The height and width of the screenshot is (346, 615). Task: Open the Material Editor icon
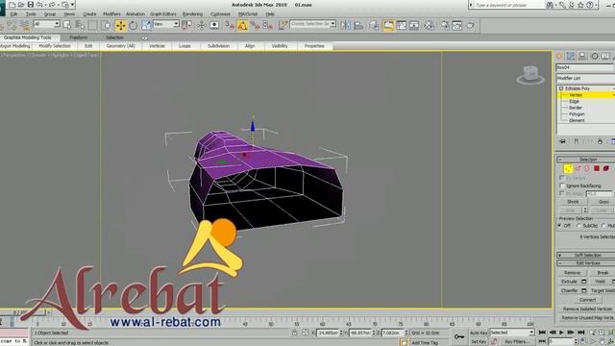[430, 26]
